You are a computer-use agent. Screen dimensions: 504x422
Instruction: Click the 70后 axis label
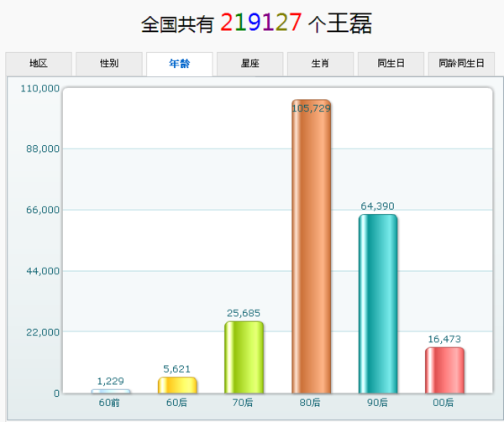click(243, 403)
